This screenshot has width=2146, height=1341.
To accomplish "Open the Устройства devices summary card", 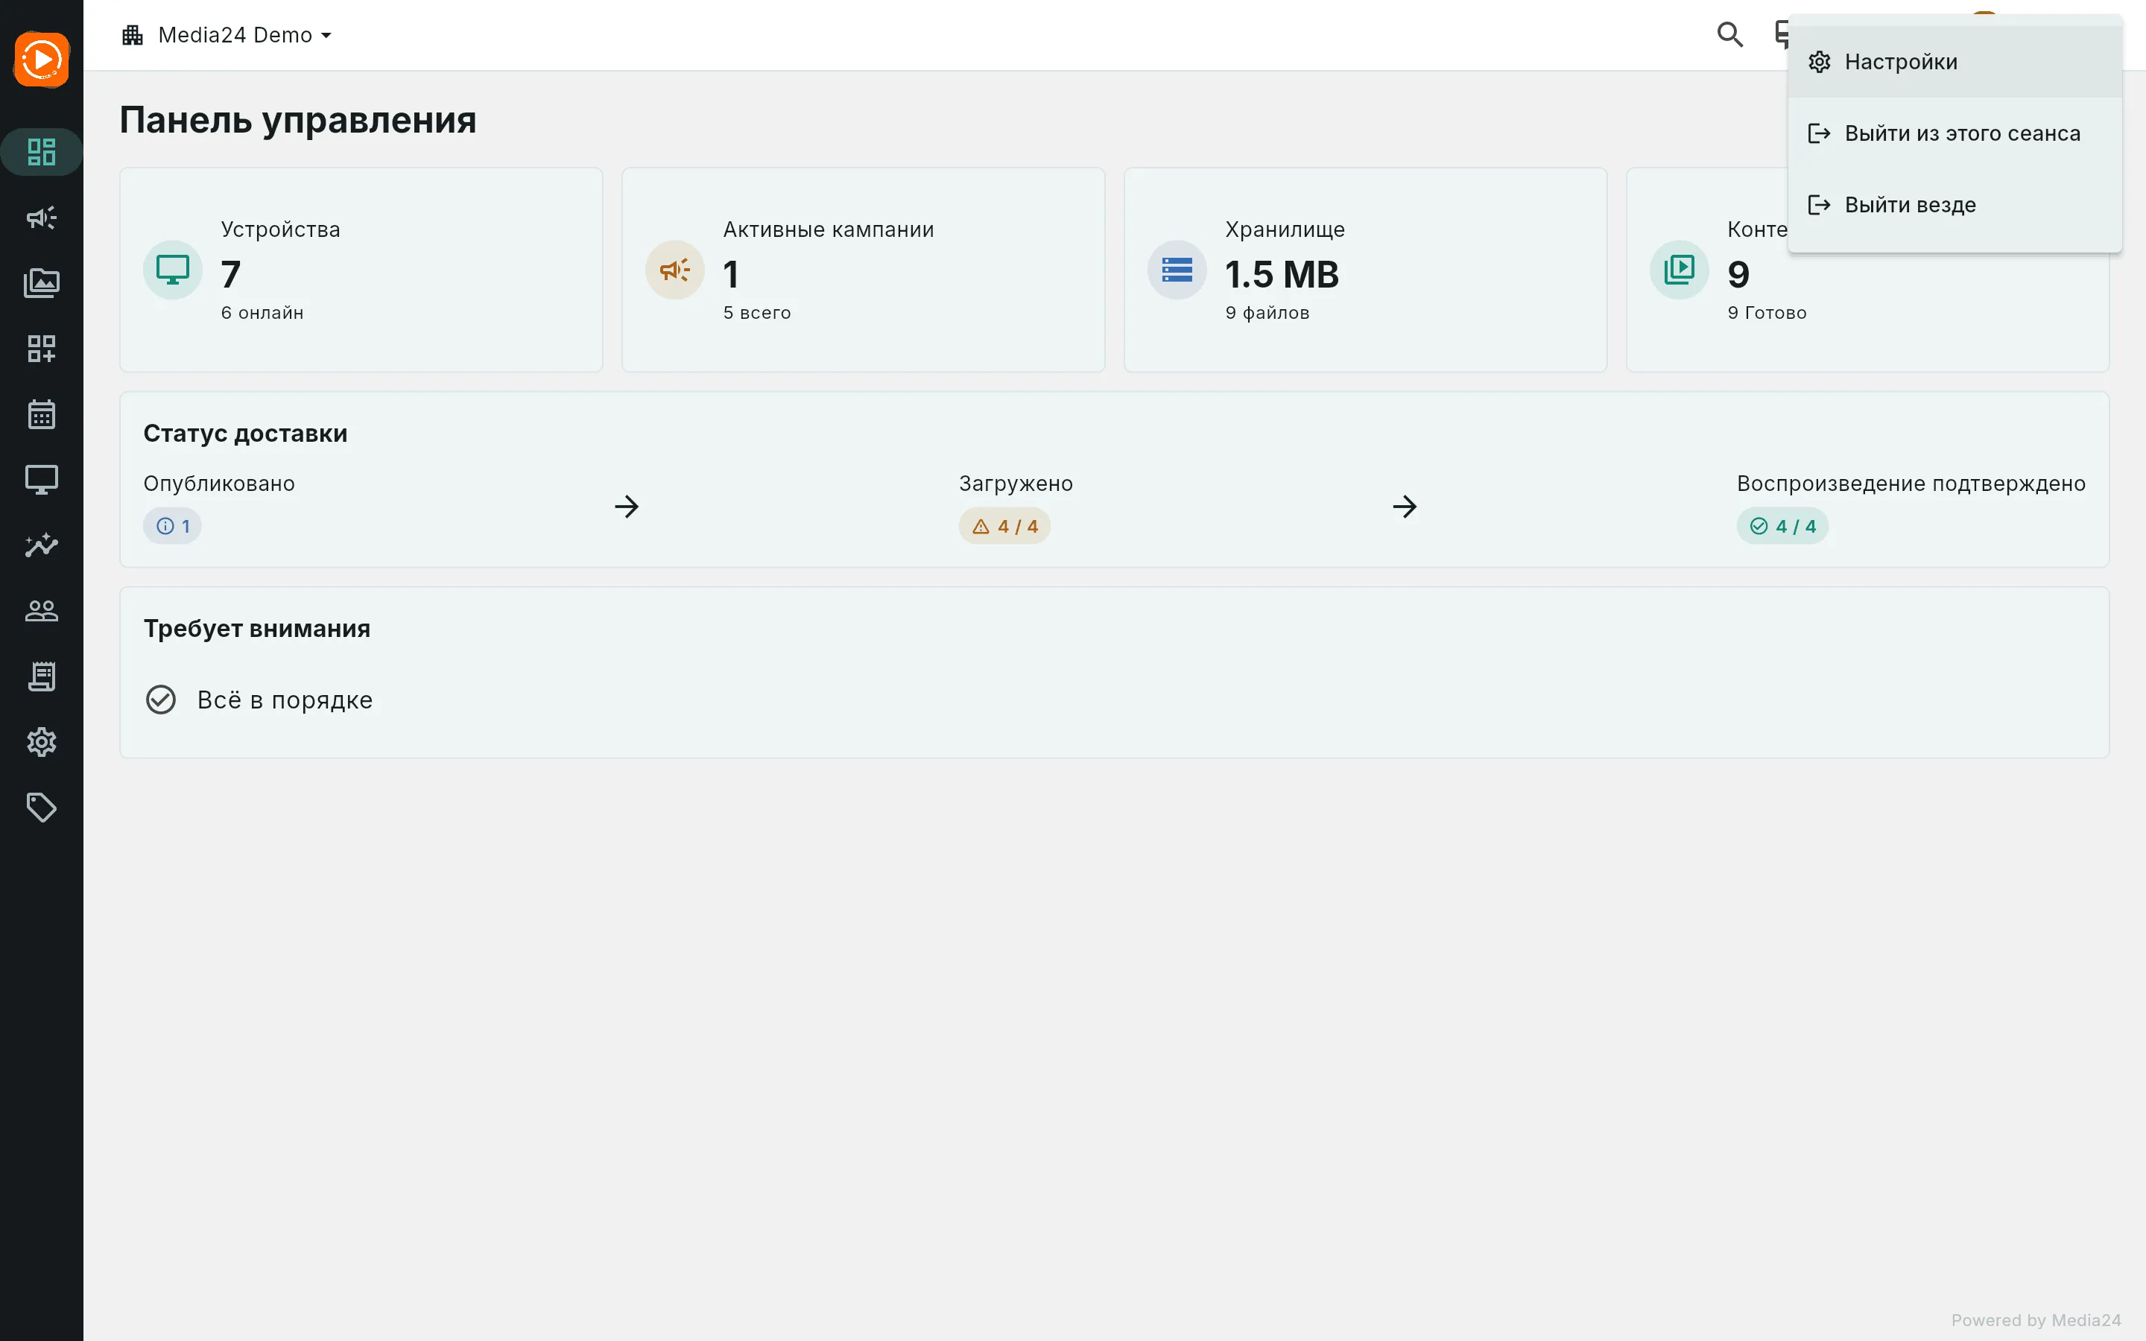I will pos(361,270).
